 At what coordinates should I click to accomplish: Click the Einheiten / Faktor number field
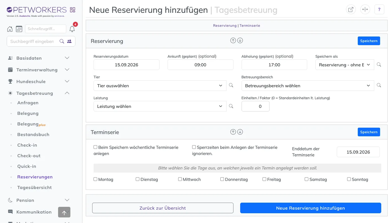pos(256,106)
